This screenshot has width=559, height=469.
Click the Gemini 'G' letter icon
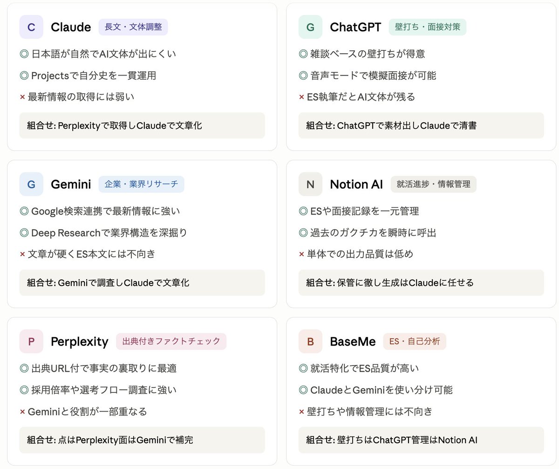pyautogui.click(x=31, y=184)
